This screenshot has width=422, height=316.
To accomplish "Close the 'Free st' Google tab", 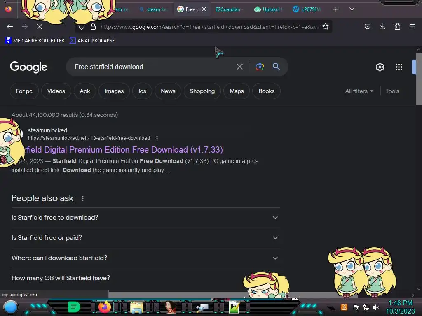I will click(204, 9).
